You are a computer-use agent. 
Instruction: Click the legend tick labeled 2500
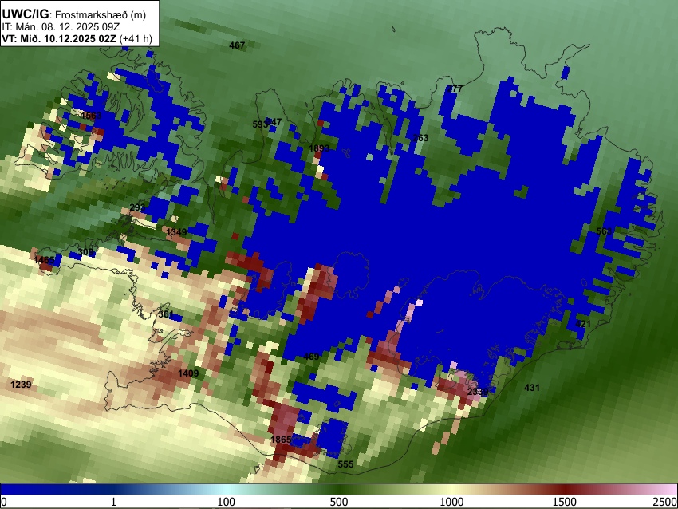pyautogui.click(x=666, y=502)
